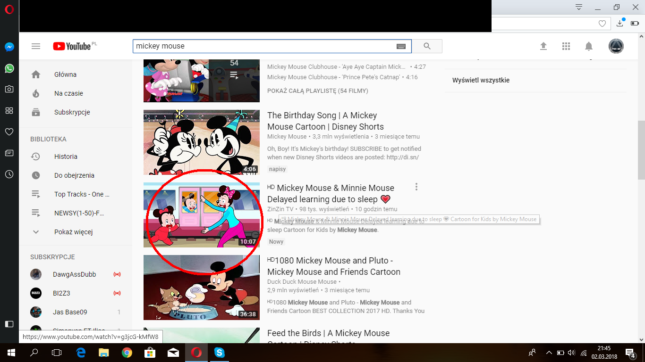Click Wyświetl wszystkie link

pos(481,80)
